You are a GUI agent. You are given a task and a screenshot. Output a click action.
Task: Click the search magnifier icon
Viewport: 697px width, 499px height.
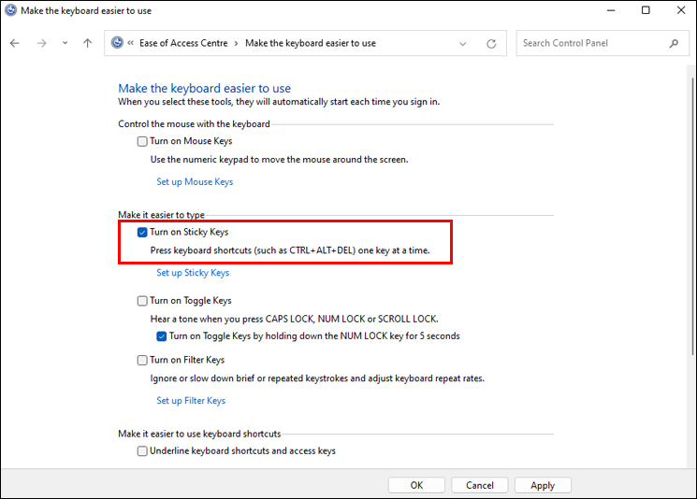tap(674, 43)
